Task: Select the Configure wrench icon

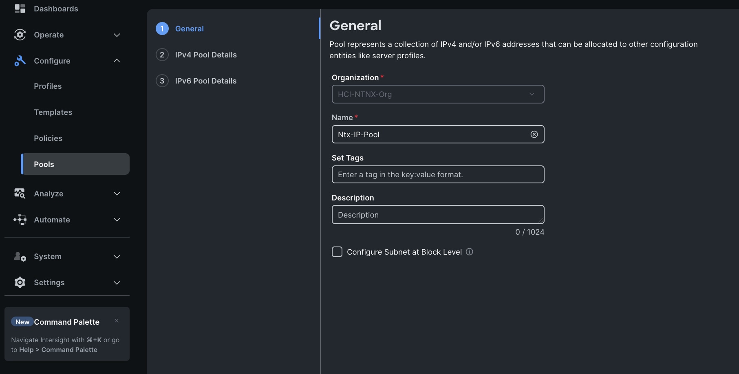Action: (20, 61)
